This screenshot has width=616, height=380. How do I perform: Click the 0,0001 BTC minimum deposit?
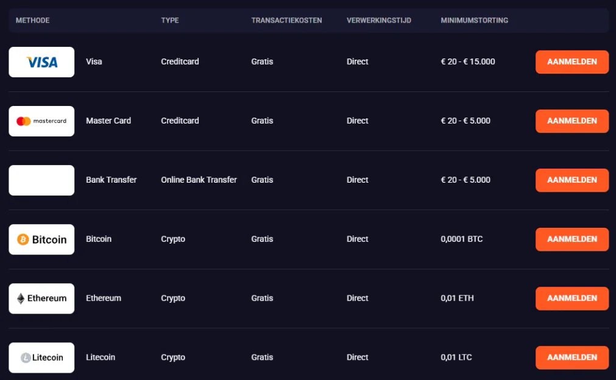(x=462, y=239)
